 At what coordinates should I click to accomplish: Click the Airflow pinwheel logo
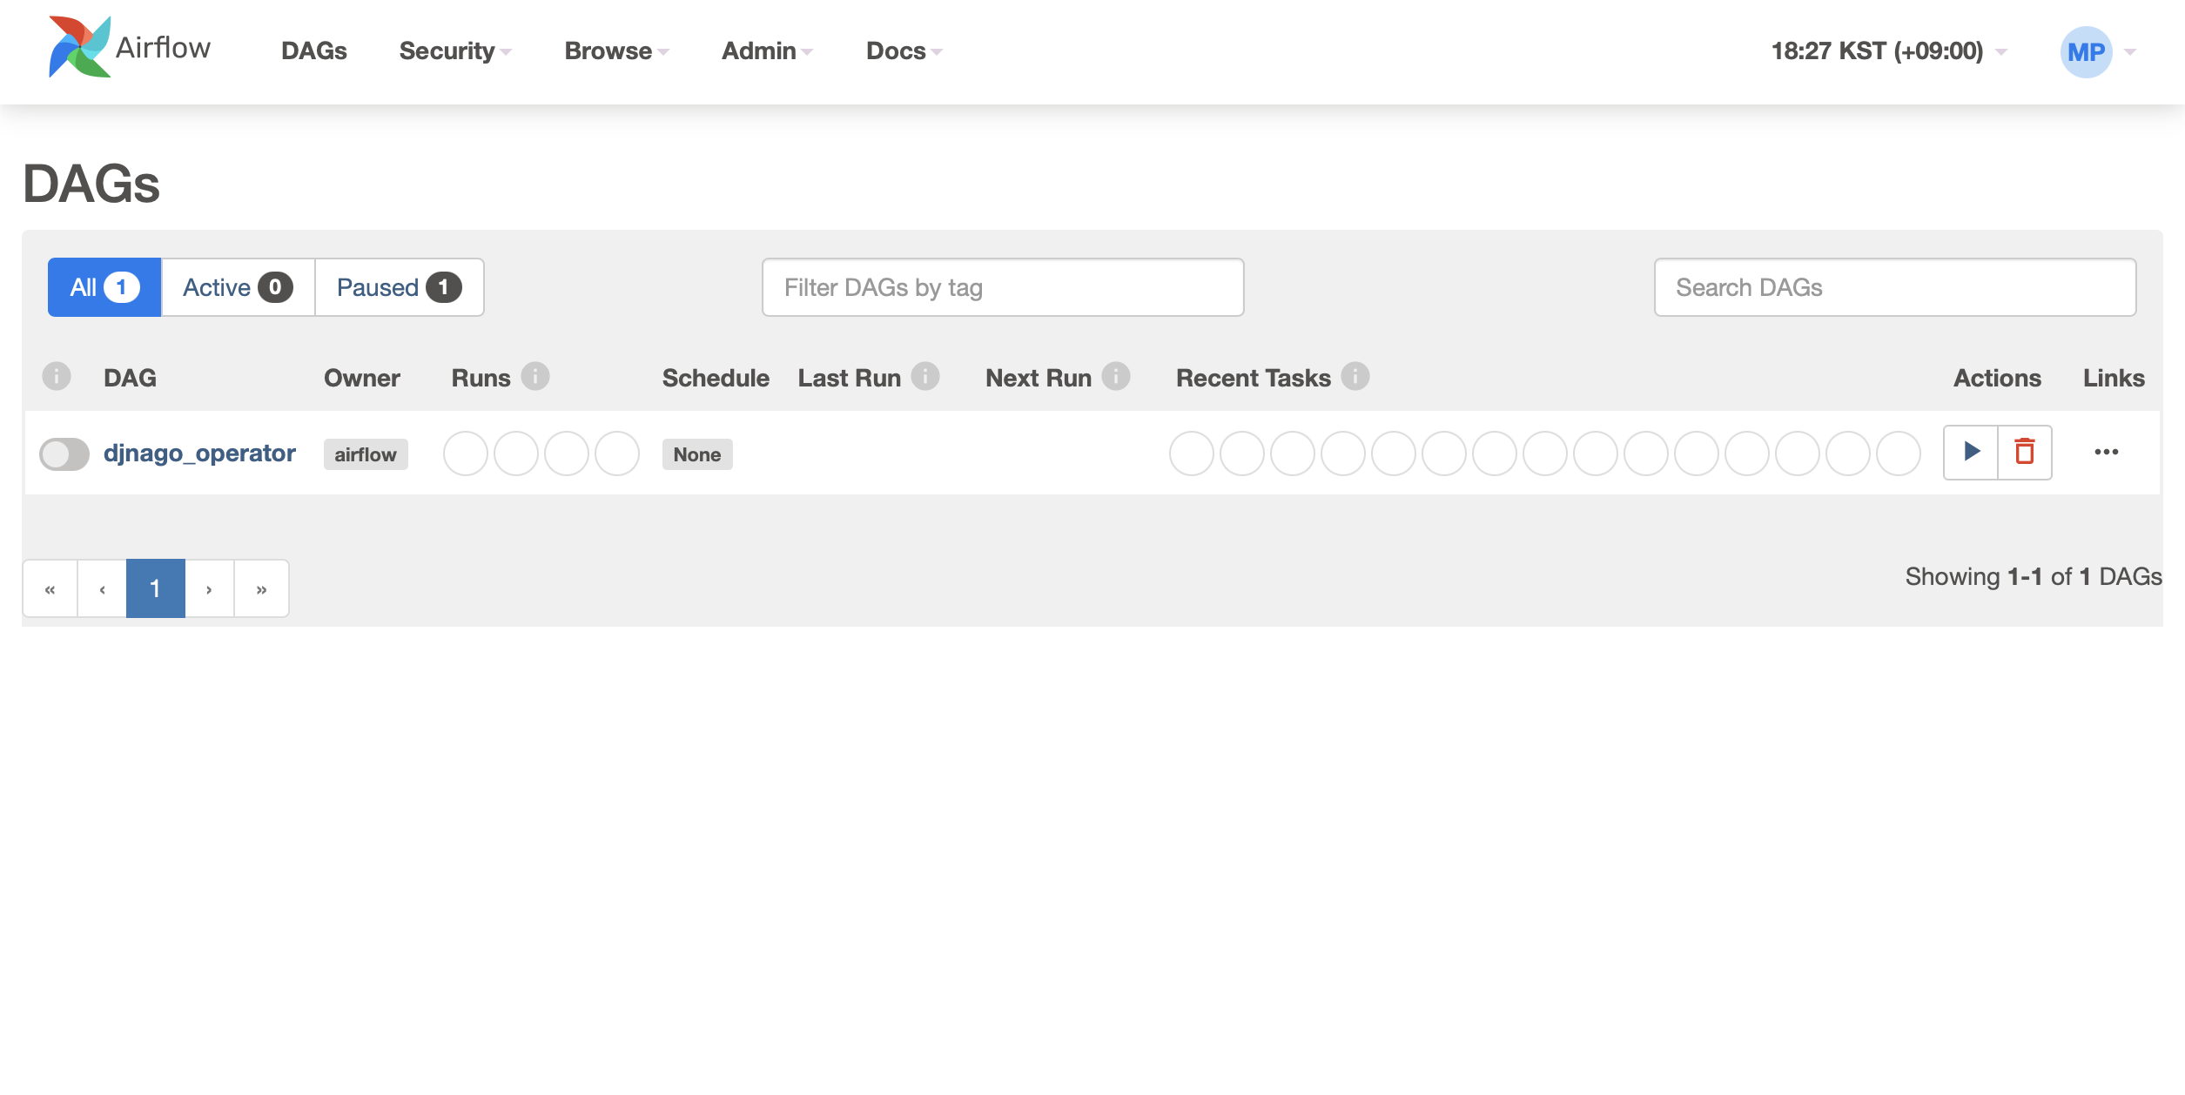[78, 48]
